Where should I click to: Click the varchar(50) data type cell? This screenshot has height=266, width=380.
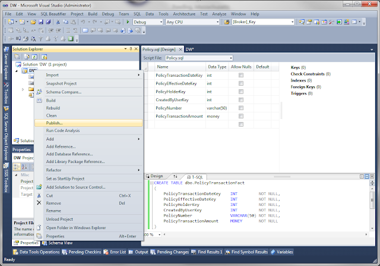pyautogui.click(x=217, y=108)
